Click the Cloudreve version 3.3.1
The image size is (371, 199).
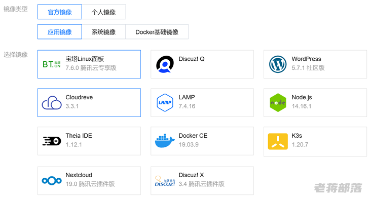pos(72,106)
